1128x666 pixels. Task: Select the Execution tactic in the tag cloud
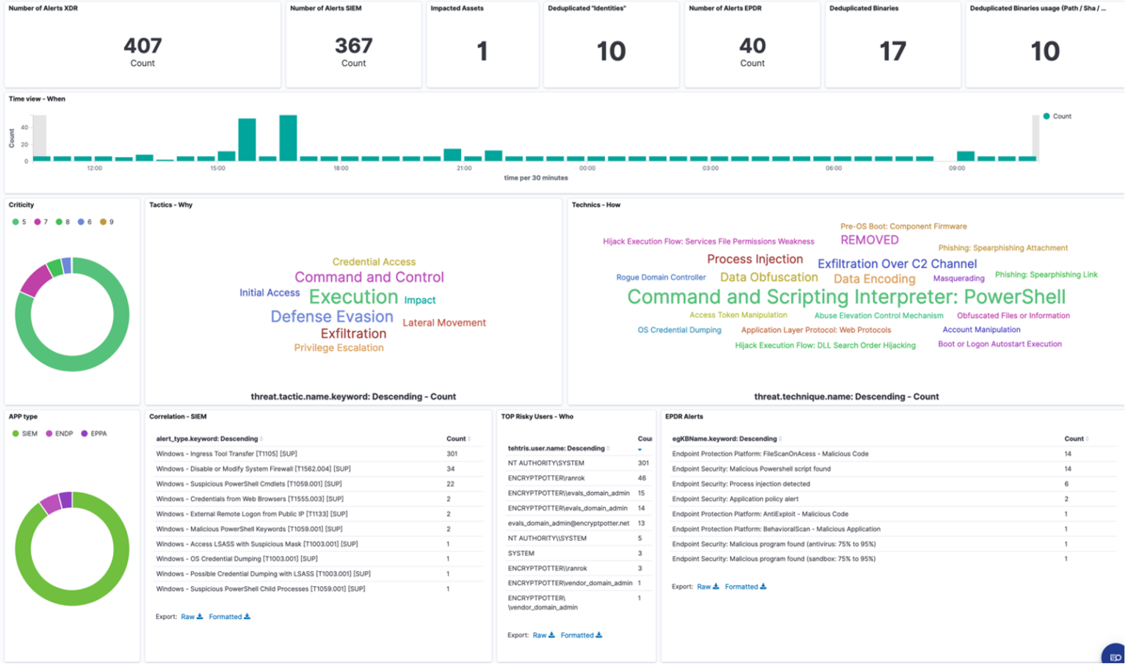(x=353, y=297)
